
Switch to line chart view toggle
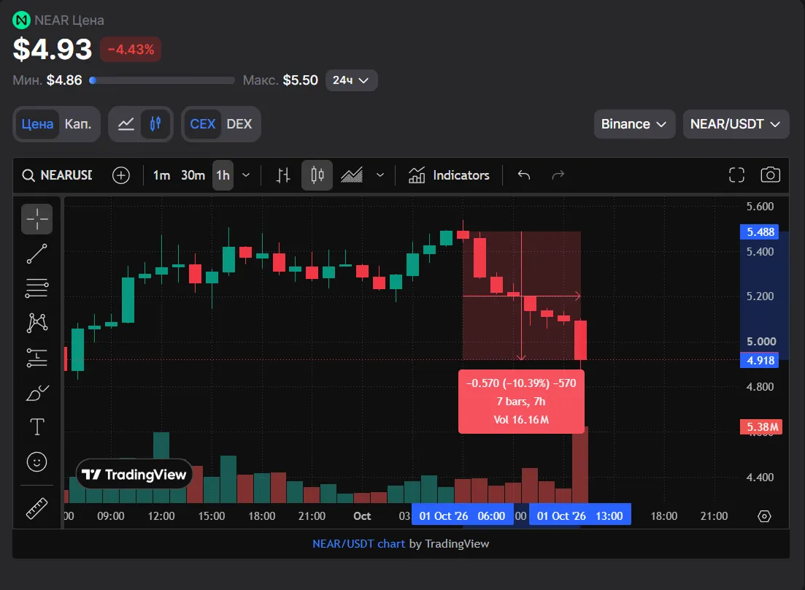[126, 124]
